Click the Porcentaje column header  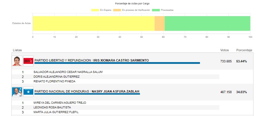[244, 50]
